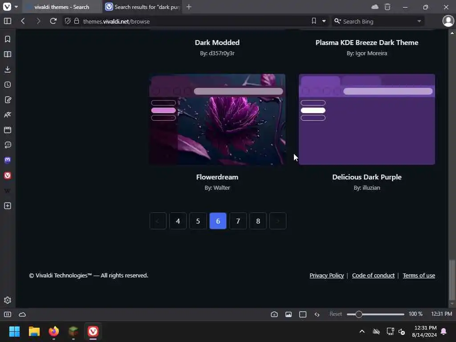Open File Explorer from taskbar

pos(34,331)
